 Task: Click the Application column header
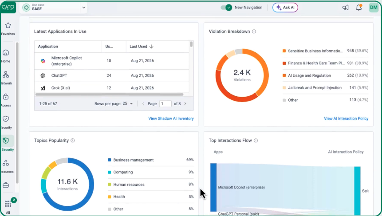coord(48,47)
